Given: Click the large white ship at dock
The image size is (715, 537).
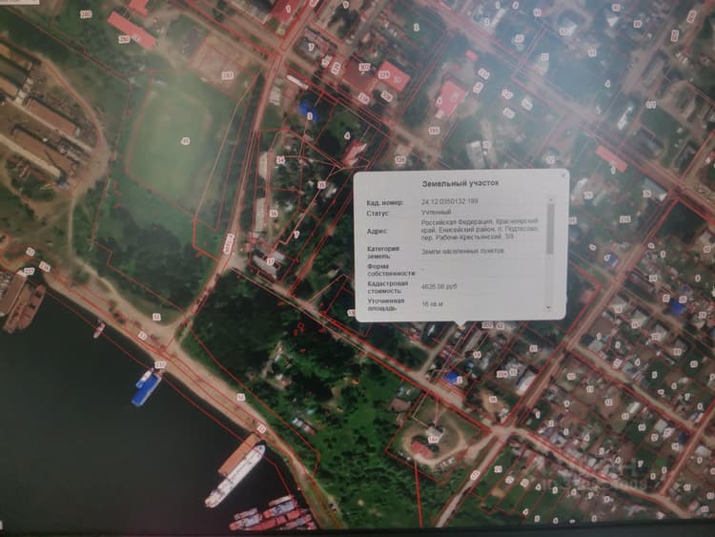Looking at the screenshot, I should [x=235, y=476].
